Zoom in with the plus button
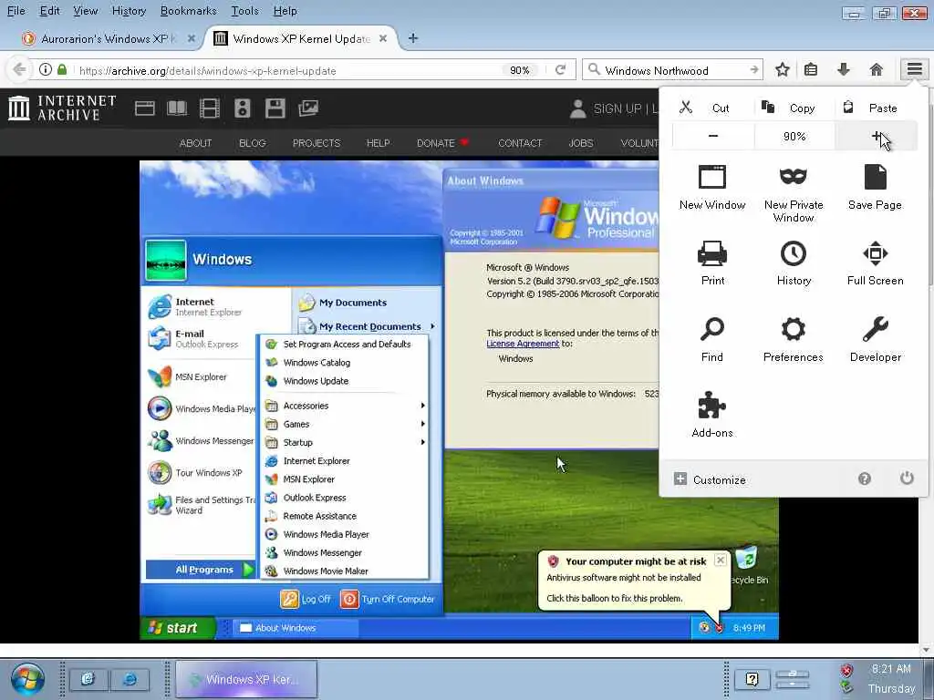 877,137
